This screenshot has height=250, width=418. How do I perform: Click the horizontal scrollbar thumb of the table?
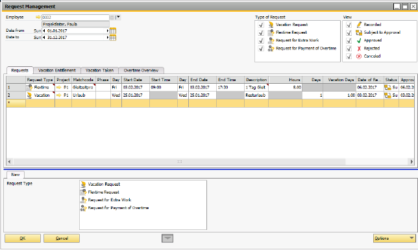pos(179,162)
